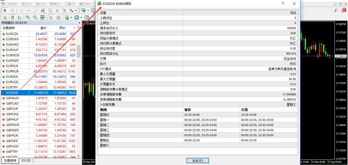This screenshot has width=348, height=165.
Task: Click the help question mark button
Action: [283, 4]
